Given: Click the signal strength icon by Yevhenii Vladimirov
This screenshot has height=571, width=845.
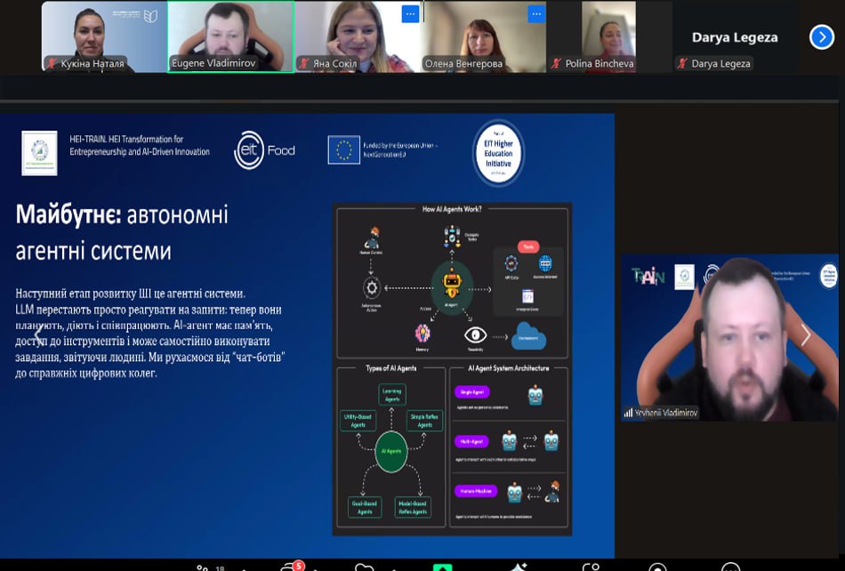Looking at the screenshot, I should (628, 413).
